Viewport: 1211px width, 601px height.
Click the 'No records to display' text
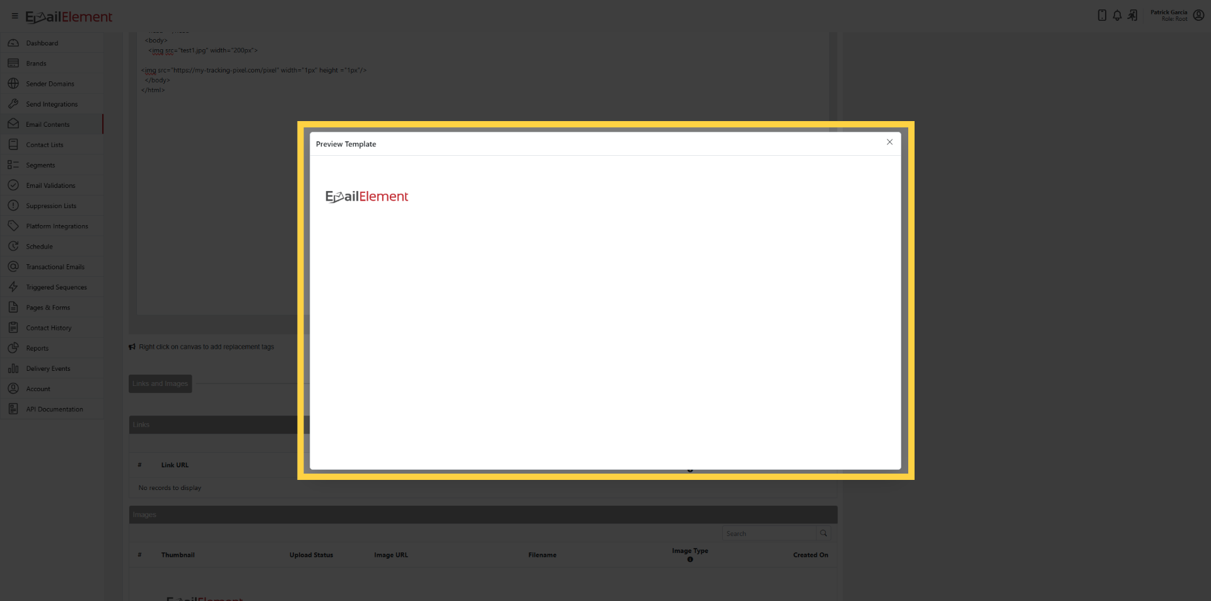pyautogui.click(x=170, y=488)
